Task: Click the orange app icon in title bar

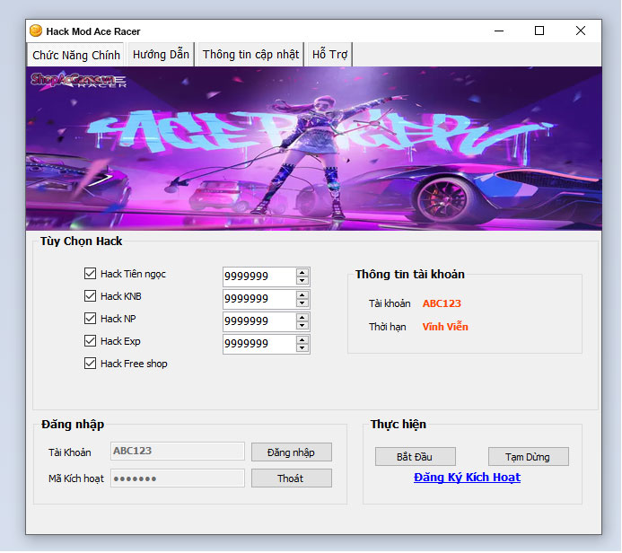Action: click(36, 31)
